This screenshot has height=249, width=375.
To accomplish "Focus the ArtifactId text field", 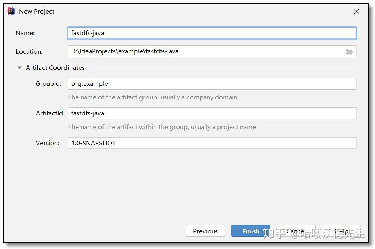I will [x=212, y=113].
